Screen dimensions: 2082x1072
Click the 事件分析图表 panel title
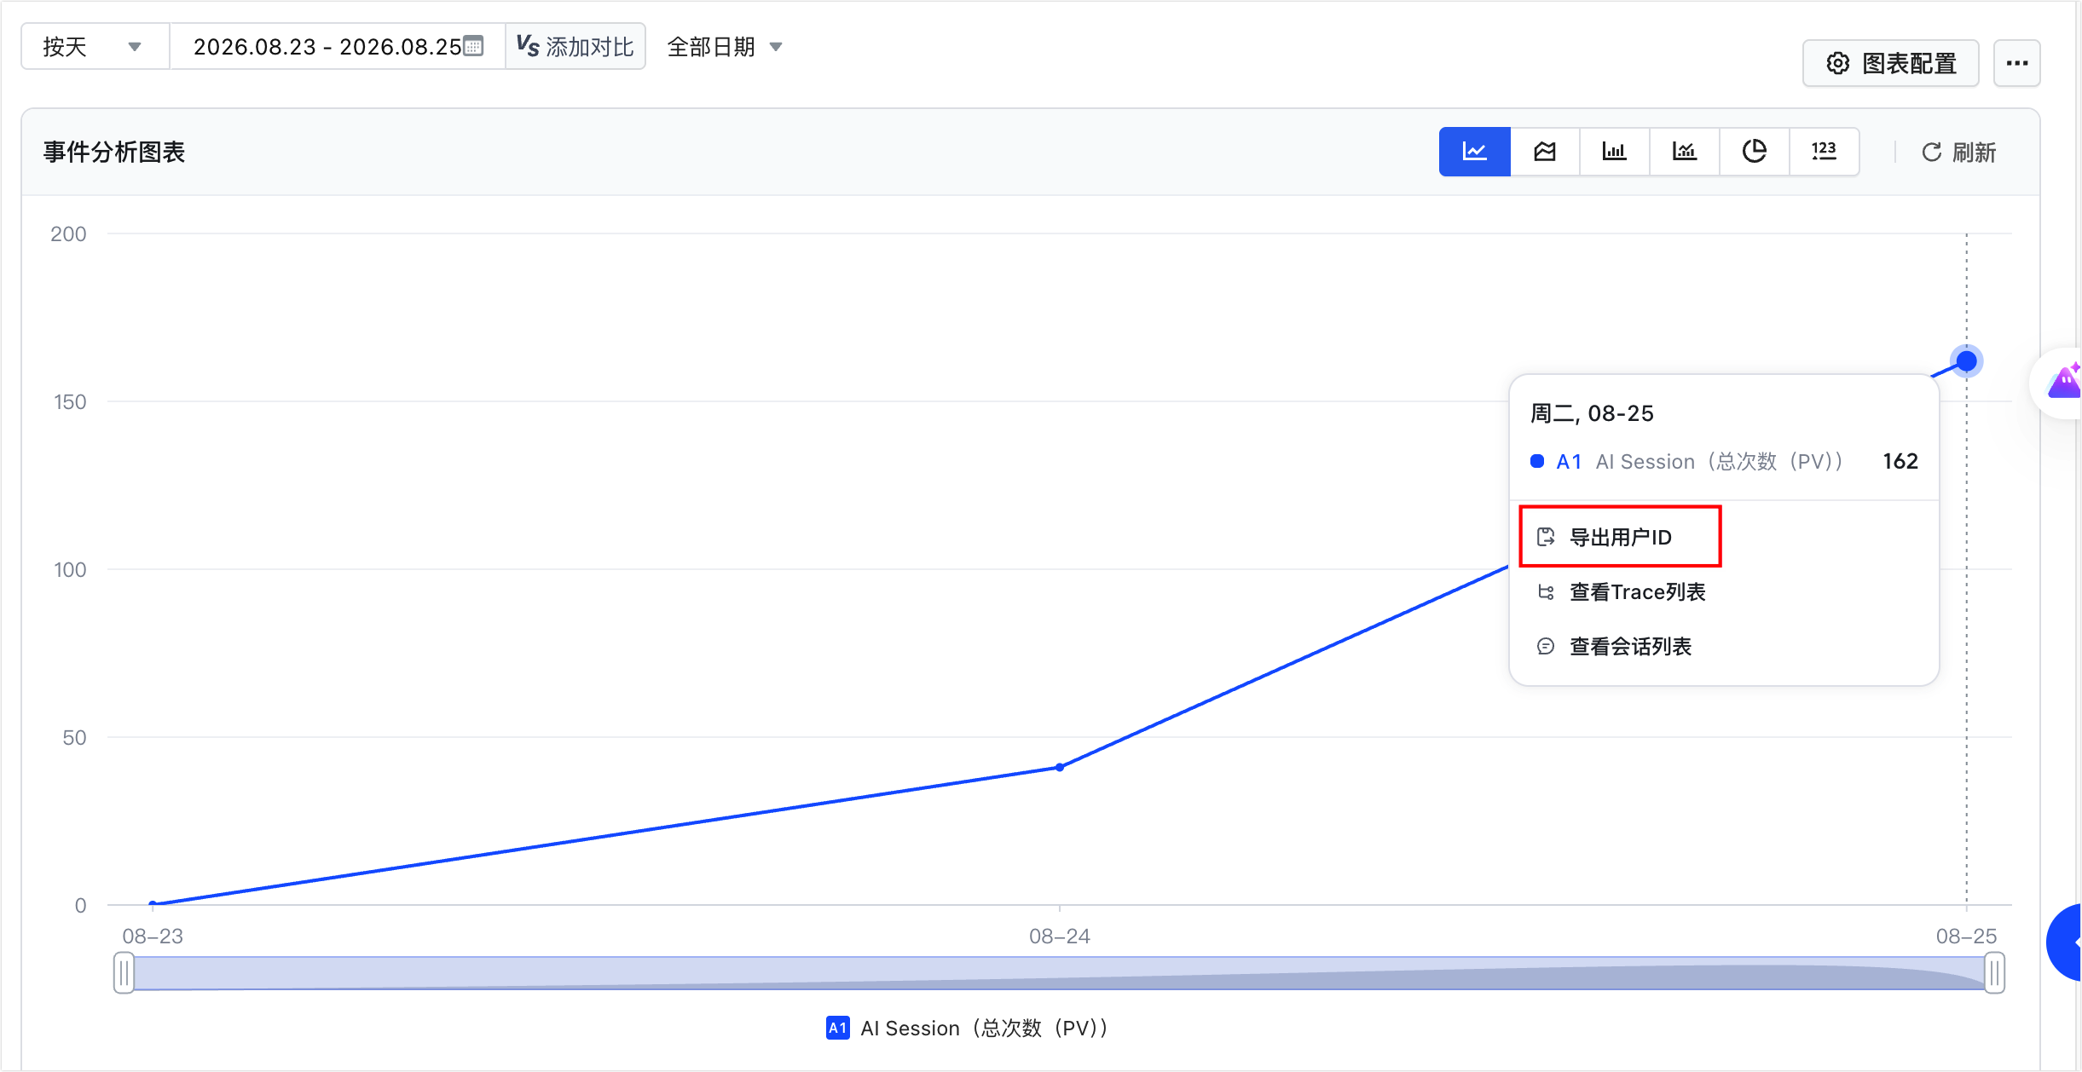114,152
